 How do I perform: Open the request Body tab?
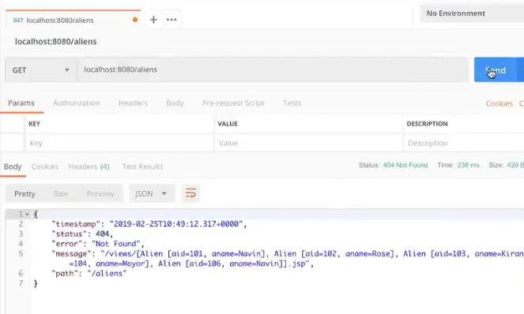(x=175, y=103)
